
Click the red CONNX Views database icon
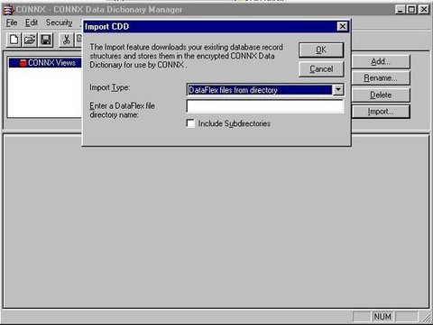[23, 63]
